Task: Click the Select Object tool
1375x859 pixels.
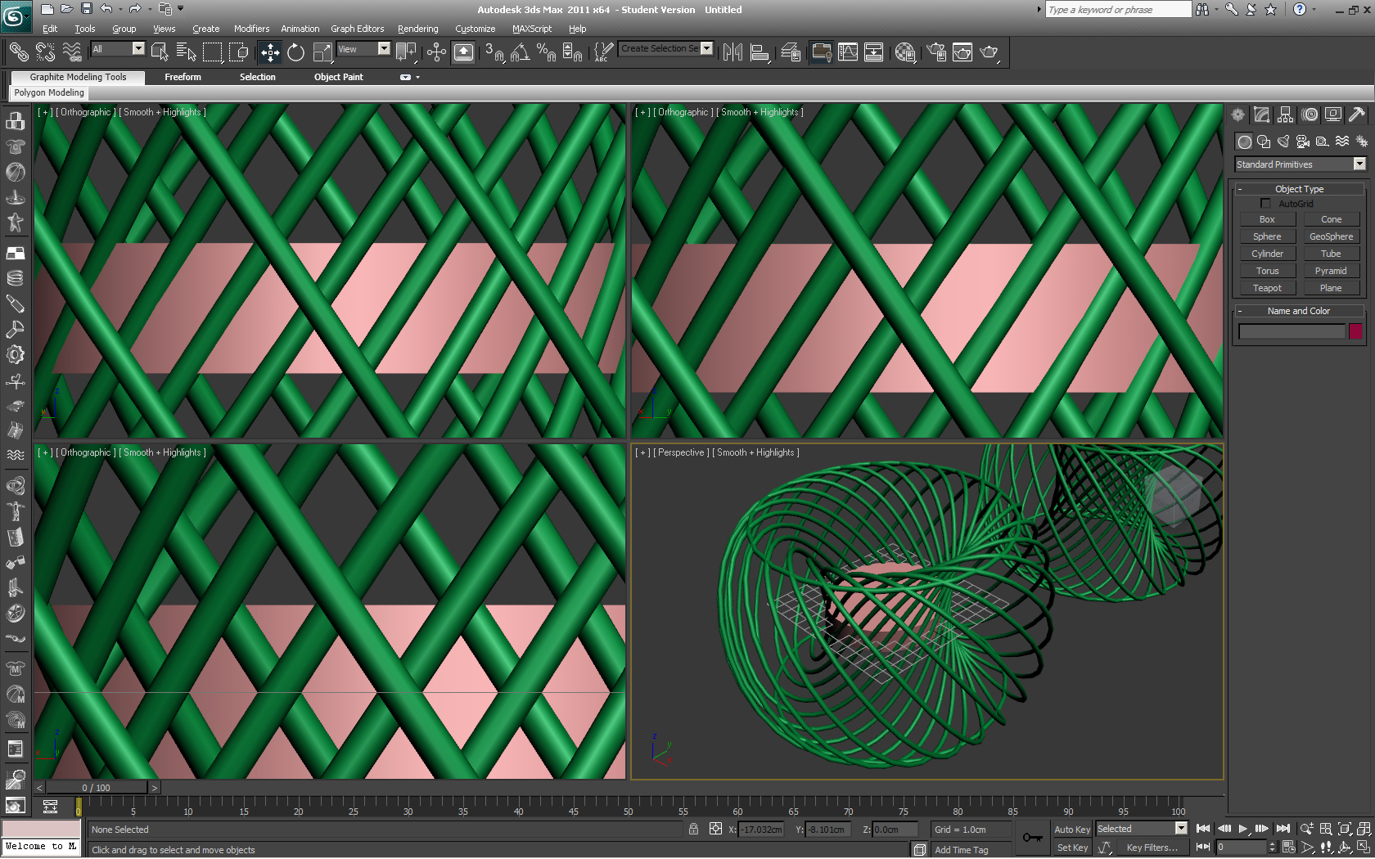Action: click(x=160, y=52)
